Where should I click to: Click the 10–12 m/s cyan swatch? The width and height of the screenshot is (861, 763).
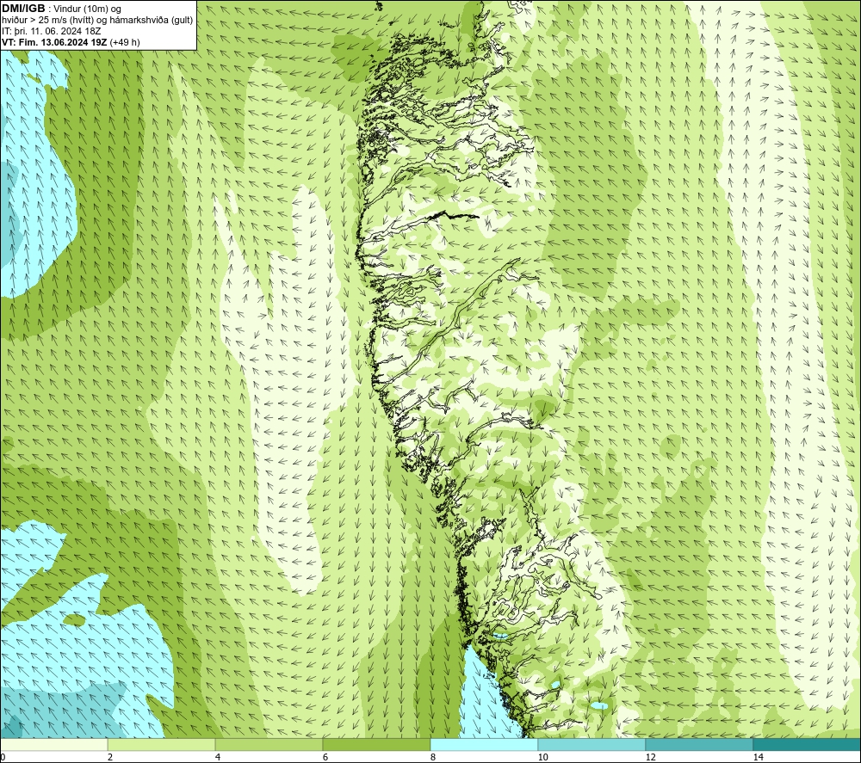coord(592,745)
